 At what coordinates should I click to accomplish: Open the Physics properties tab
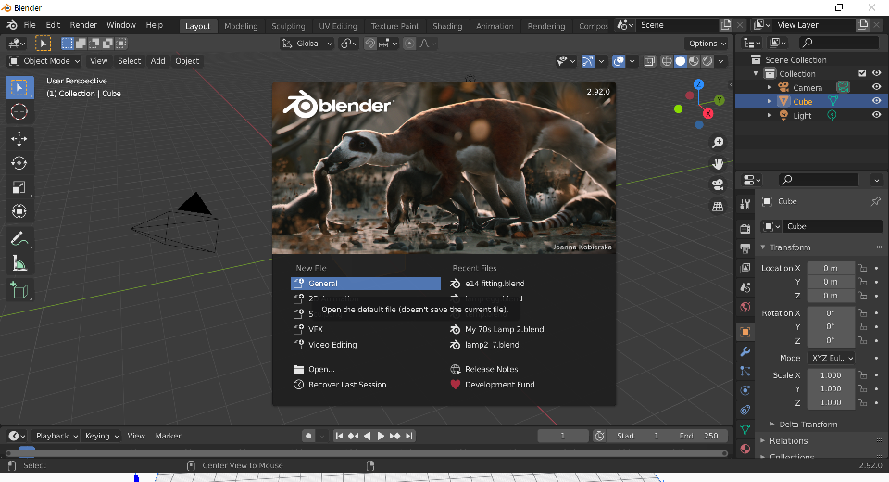point(745,390)
